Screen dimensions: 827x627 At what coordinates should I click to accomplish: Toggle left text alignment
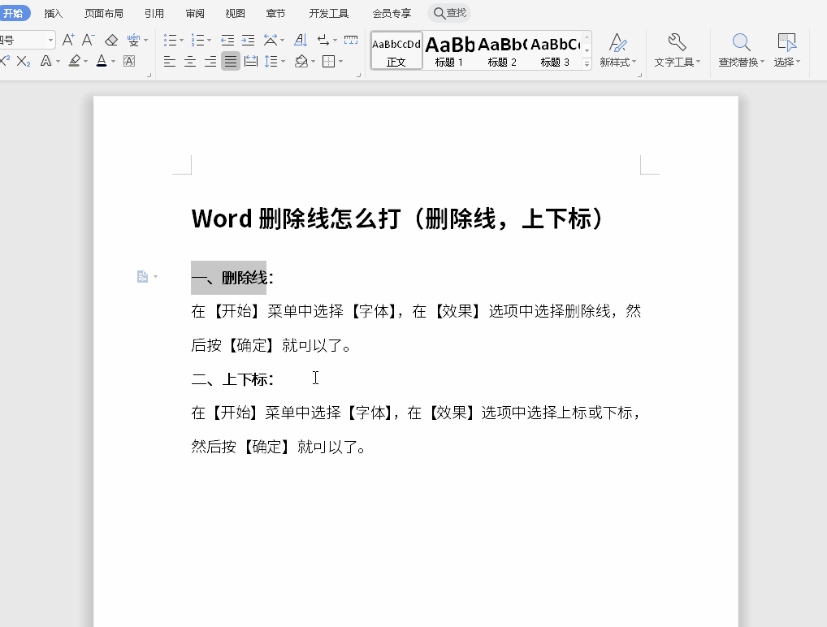170,61
